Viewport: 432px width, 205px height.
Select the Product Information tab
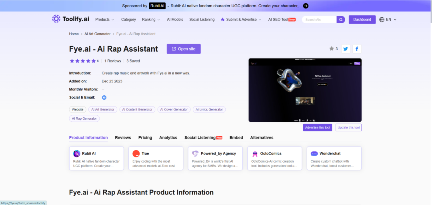(88, 137)
